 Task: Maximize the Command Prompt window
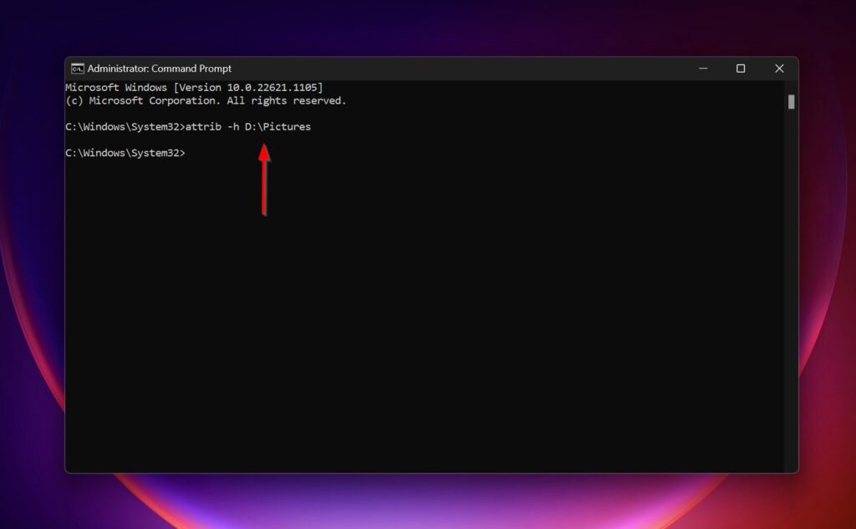pos(741,69)
